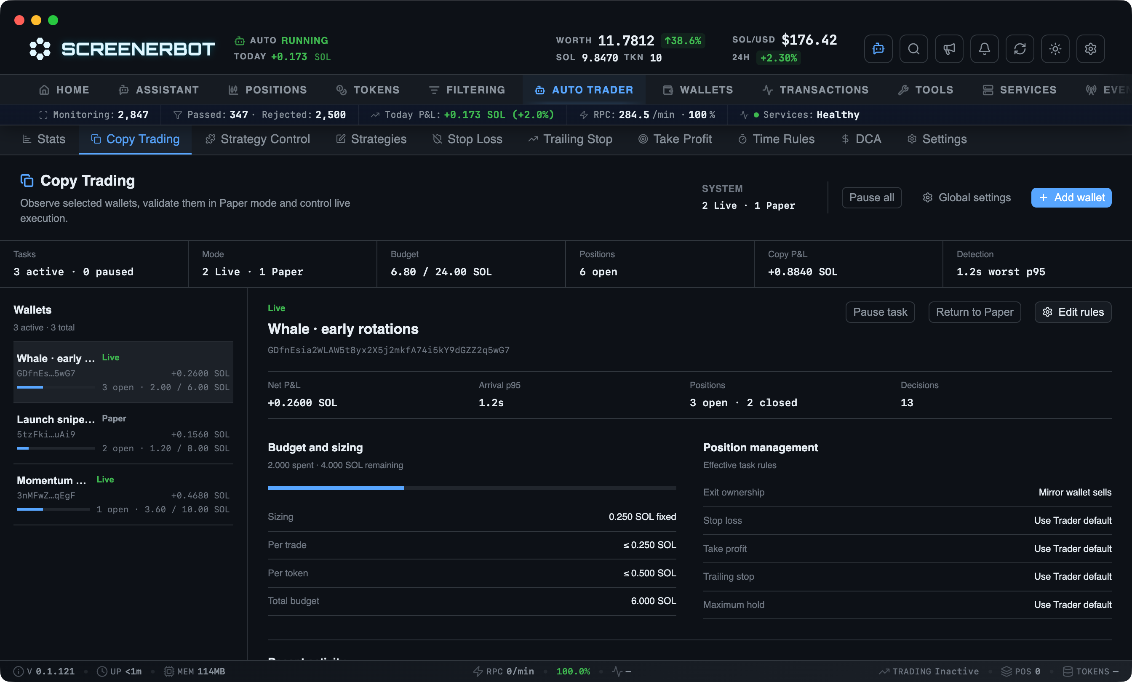This screenshot has height=682, width=1132.
Task: Open Global settings
Action: [966, 197]
